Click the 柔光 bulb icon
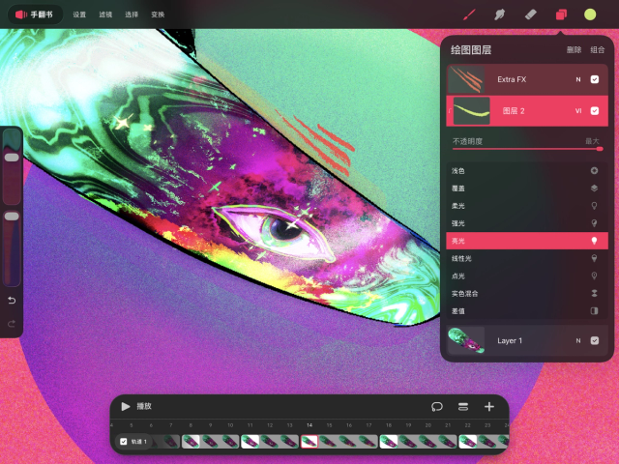 pos(594,206)
